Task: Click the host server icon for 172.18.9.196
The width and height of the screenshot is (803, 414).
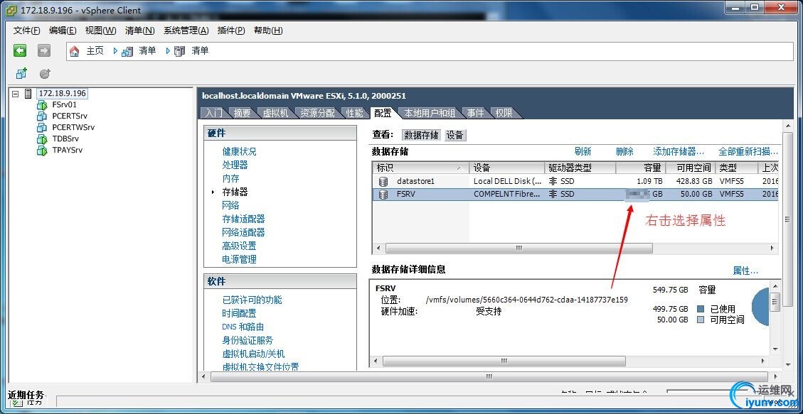Action: [x=28, y=94]
